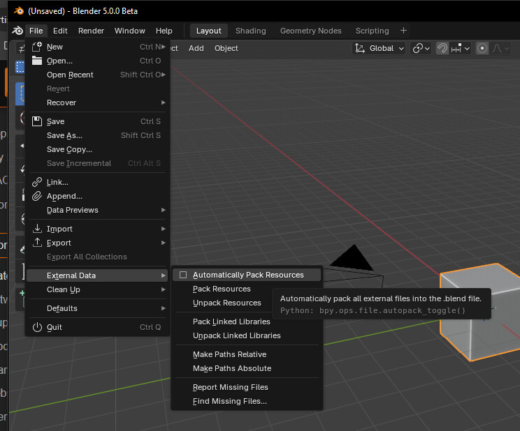The image size is (520, 431).
Task: Click the proportional falloff curve icon
Action: tap(497, 48)
